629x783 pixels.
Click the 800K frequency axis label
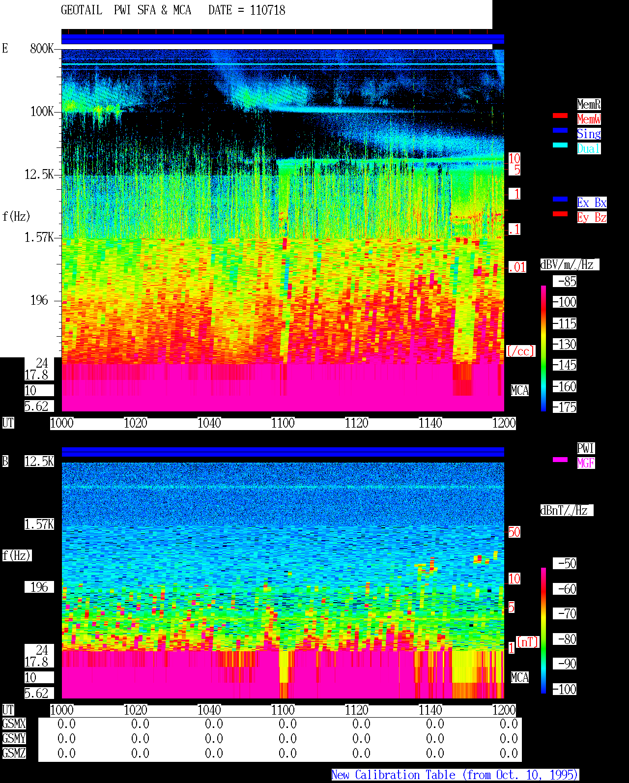[x=42, y=48]
